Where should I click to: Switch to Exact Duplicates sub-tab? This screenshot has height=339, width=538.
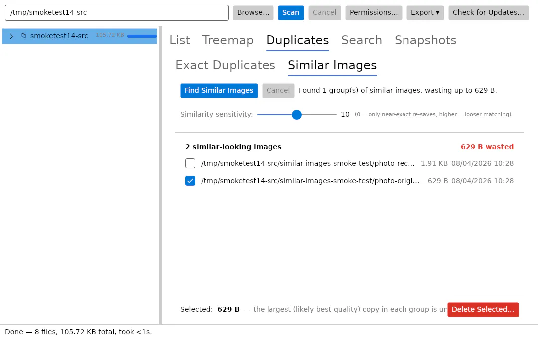pyautogui.click(x=226, y=65)
